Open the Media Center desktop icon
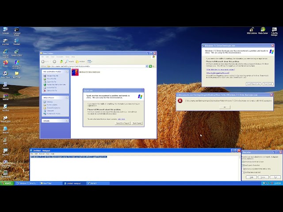Viewport: 283px width, 212px height. [x=263, y=30]
